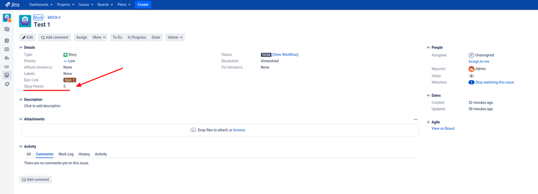Click the Assign button

82,37
